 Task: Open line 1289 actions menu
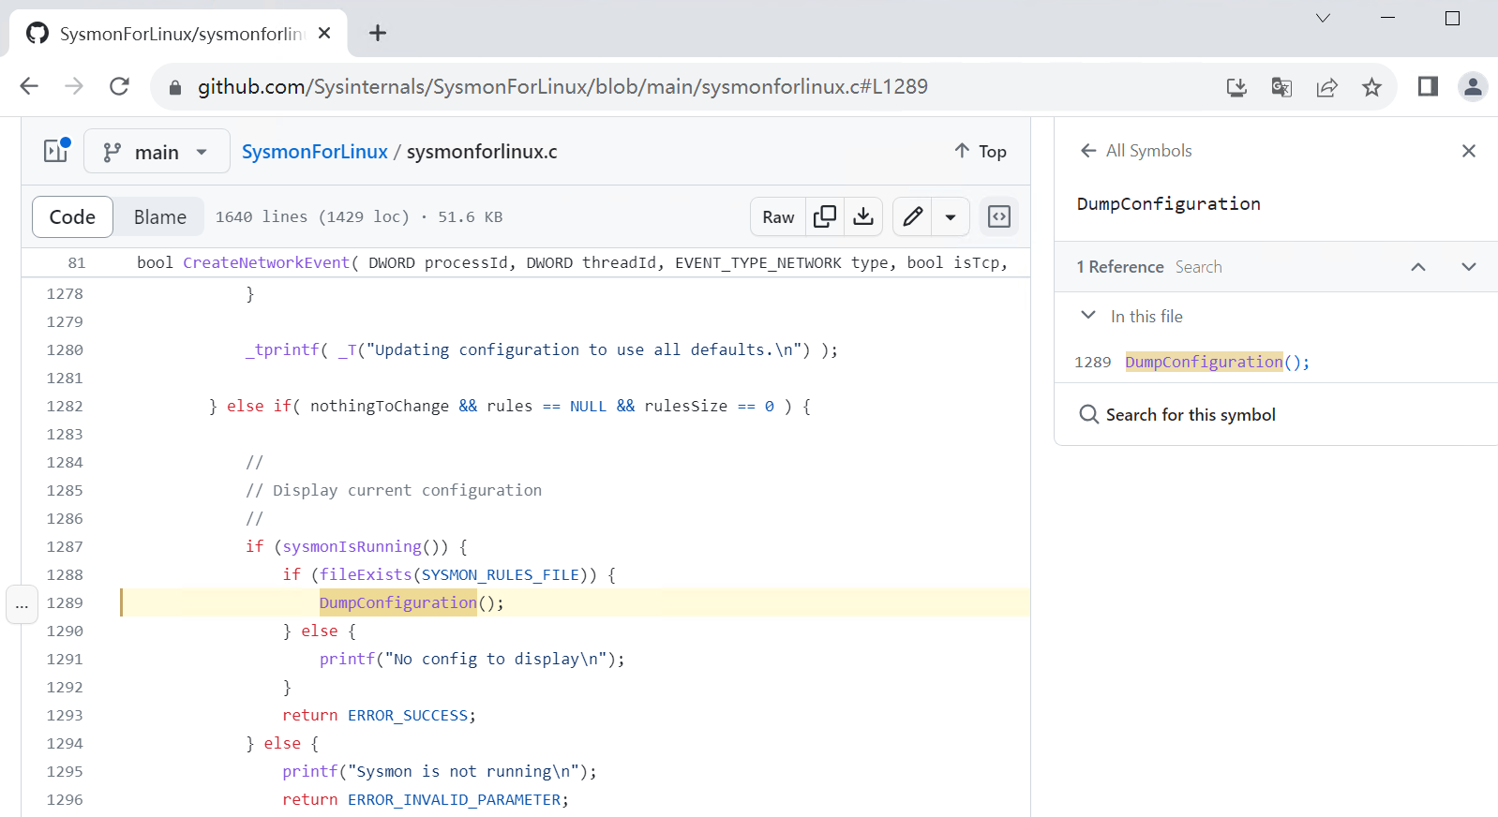(x=22, y=604)
